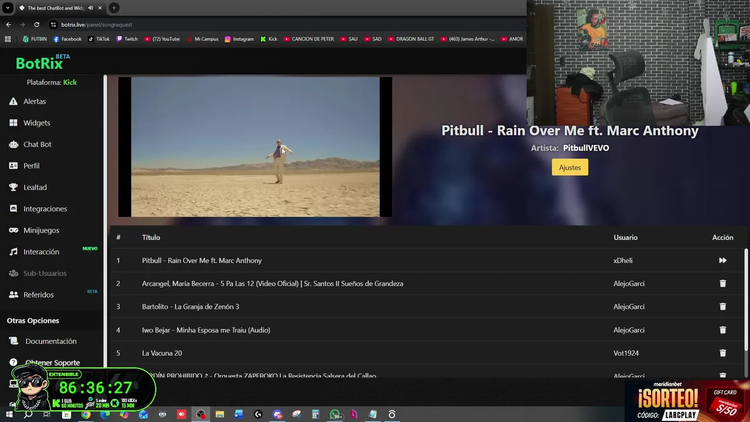Delete the La Vacuna 20 request
This screenshot has height=422, width=750.
(722, 353)
